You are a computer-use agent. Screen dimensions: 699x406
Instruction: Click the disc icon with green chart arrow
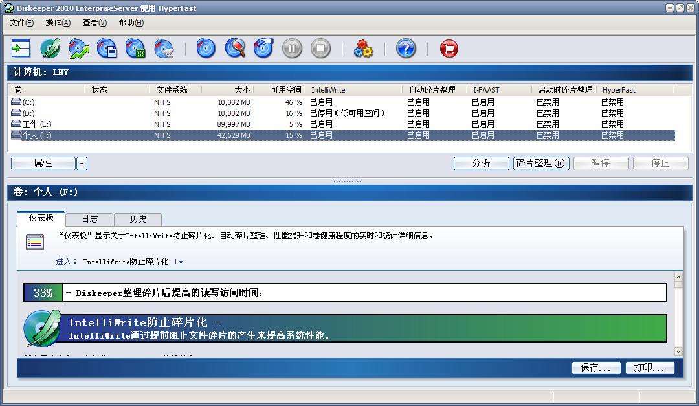pos(79,48)
